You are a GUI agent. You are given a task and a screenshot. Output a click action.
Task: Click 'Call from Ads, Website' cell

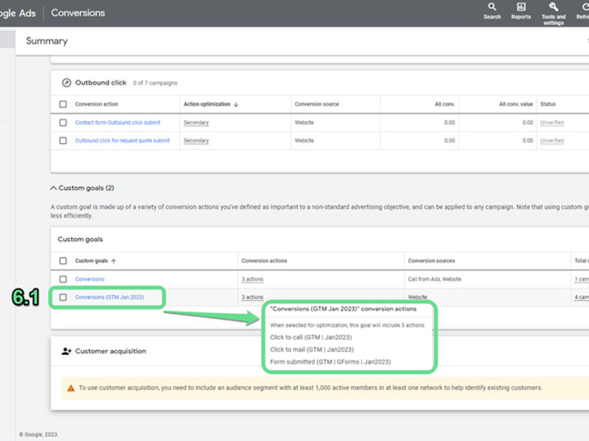click(x=435, y=279)
